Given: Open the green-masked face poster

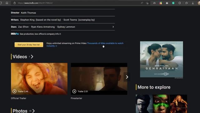Looking at the screenshot, I should coord(161,104).
